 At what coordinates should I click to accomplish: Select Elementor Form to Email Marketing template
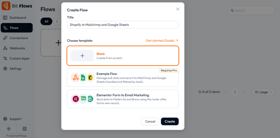(x=122, y=99)
